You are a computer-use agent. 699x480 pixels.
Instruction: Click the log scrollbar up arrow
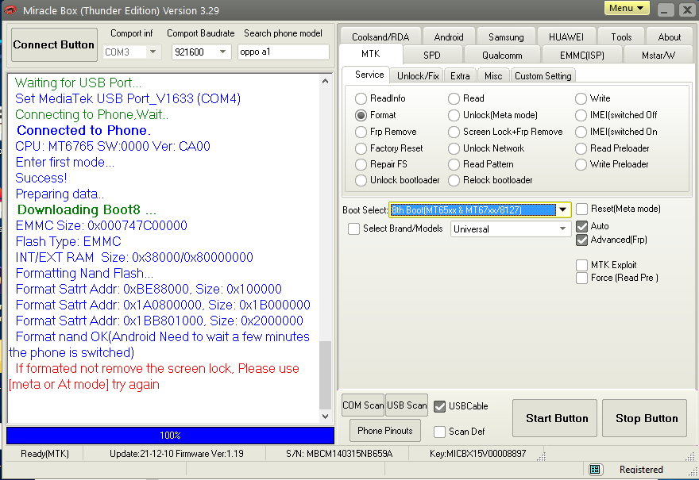(326, 81)
